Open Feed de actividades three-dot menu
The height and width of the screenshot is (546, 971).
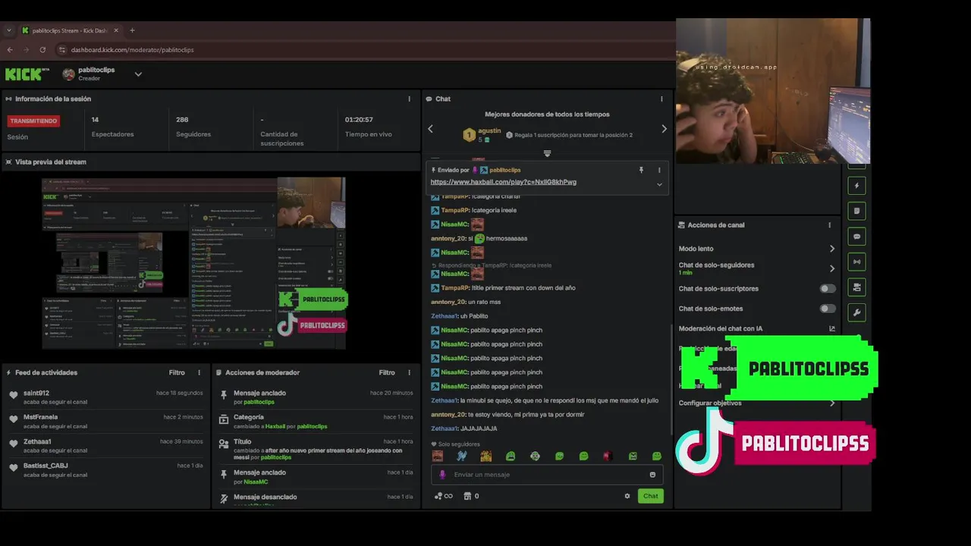coord(200,372)
